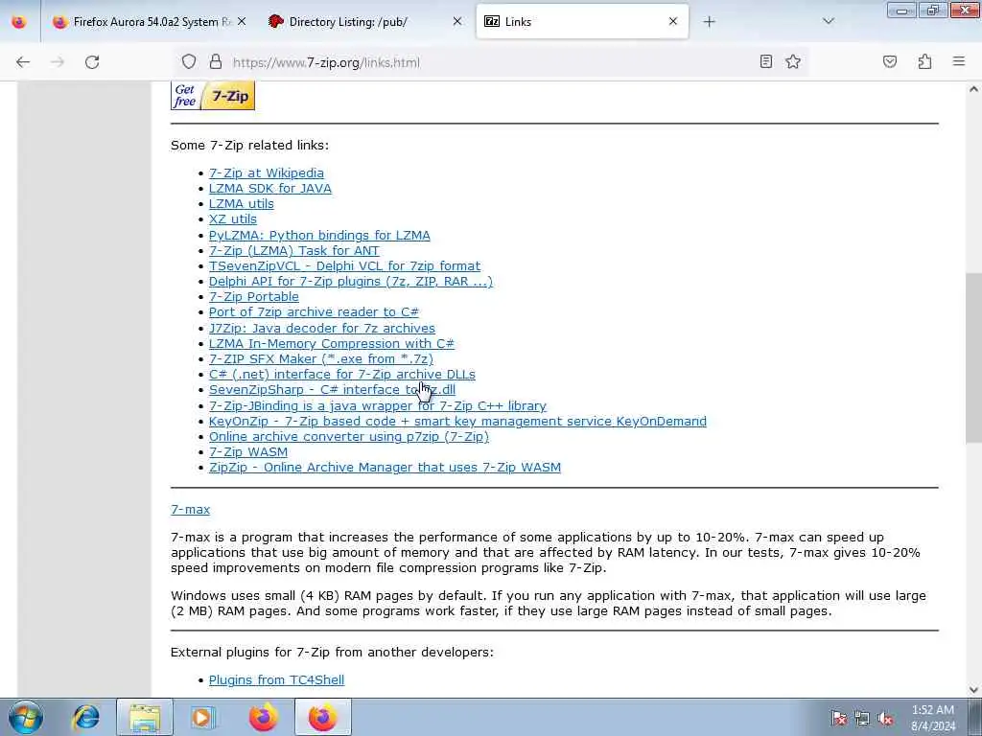Screen dimensions: 982x736
Task: Follow the XZ utils link
Action: (x=233, y=219)
